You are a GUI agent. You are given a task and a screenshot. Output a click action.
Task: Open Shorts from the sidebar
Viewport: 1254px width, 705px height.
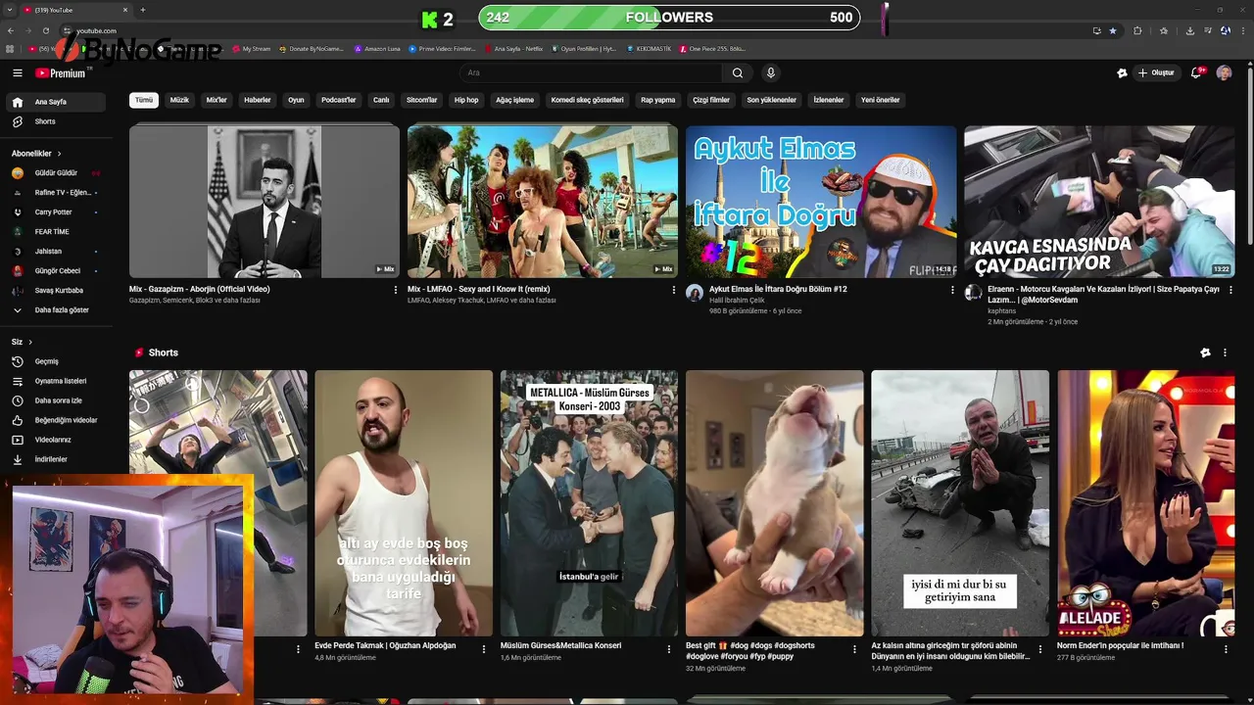click(57, 121)
